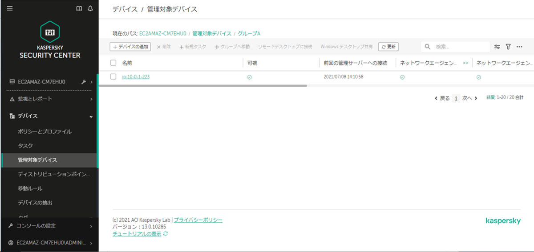534x252 pixels.
Task: Open ポリシーとプロファイル menu item
Action: tap(44, 132)
